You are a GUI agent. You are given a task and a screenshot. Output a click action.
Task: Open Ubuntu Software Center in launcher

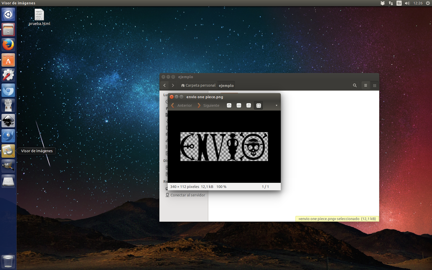pyautogui.click(x=8, y=60)
